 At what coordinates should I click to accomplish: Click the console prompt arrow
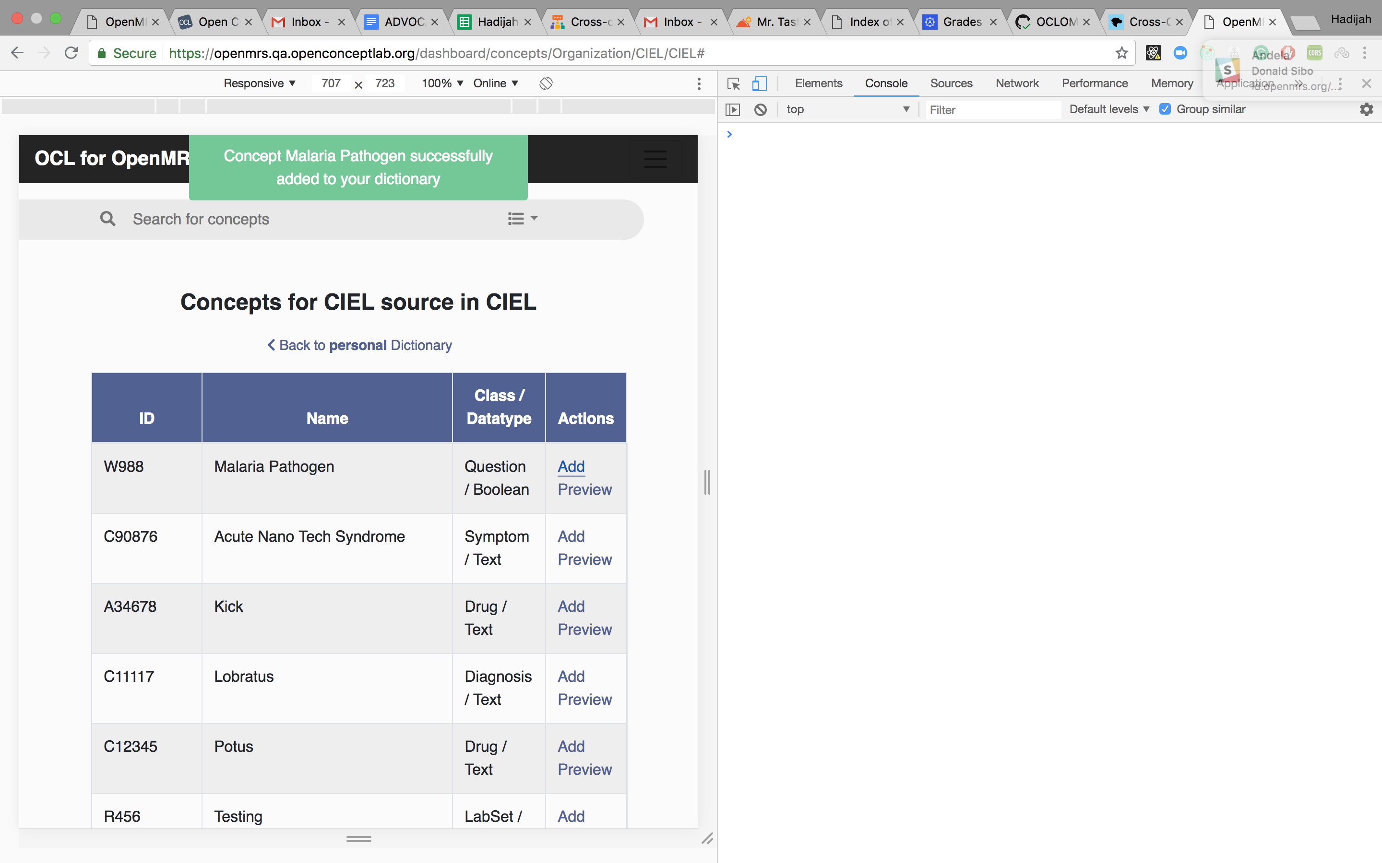[x=729, y=134]
